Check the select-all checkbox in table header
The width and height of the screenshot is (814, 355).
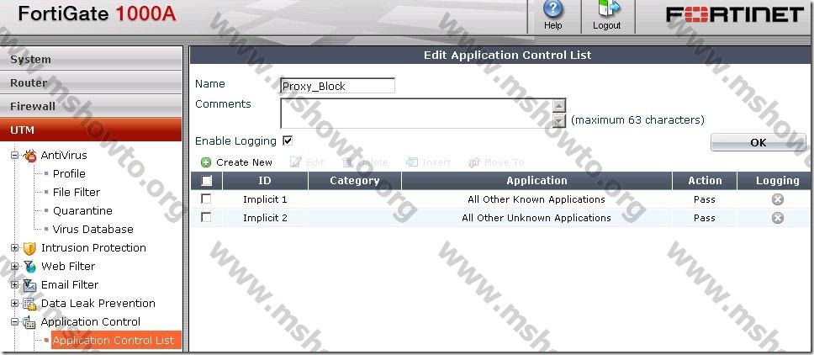coord(206,181)
